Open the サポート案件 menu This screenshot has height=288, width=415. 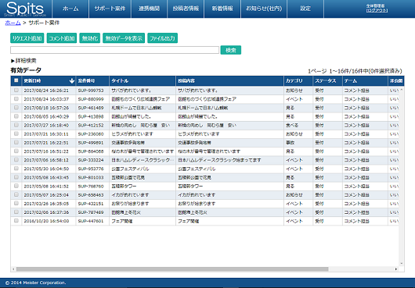pos(110,9)
